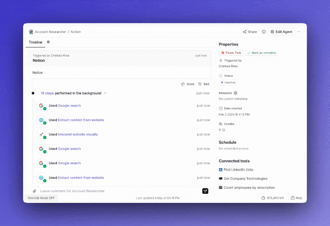
Task: Click the send comment arrow button
Action: [x=205, y=191]
